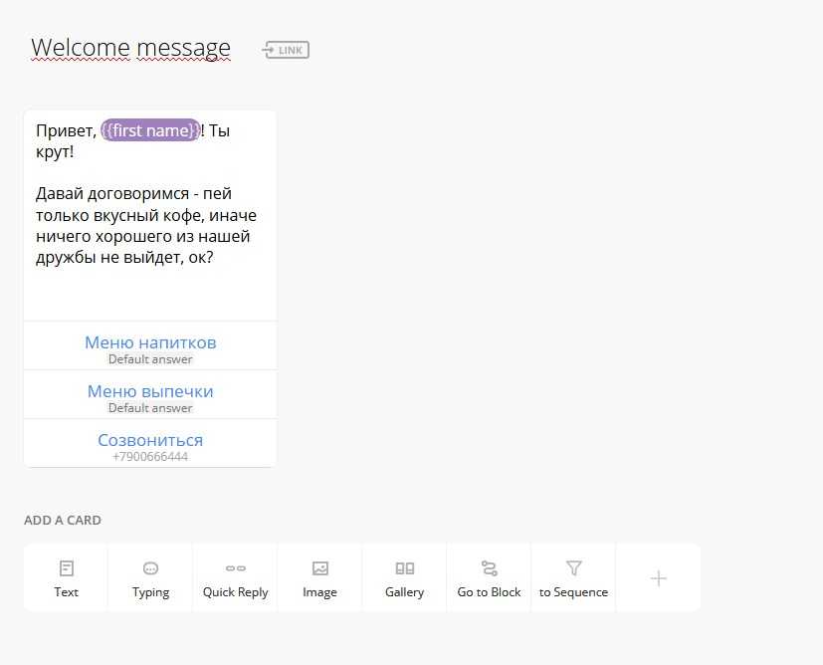
Task: Click the plus icon for more cards
Action: tap(658, 578)
